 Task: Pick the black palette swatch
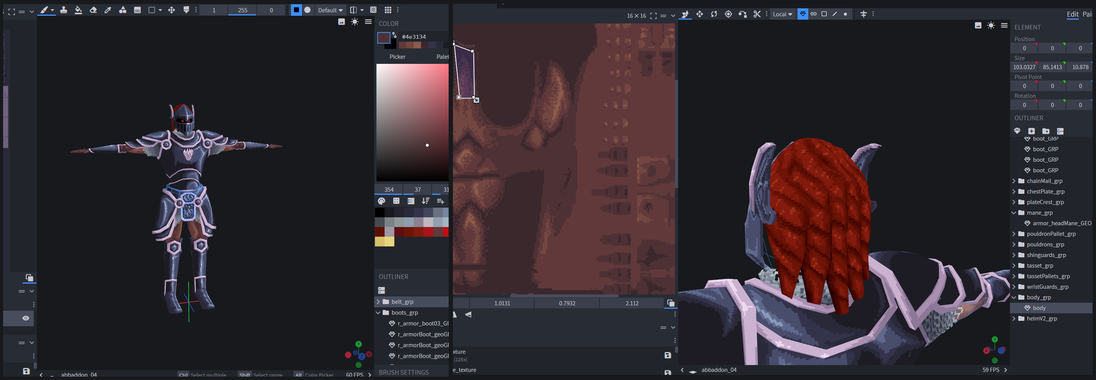pos(380,212)
